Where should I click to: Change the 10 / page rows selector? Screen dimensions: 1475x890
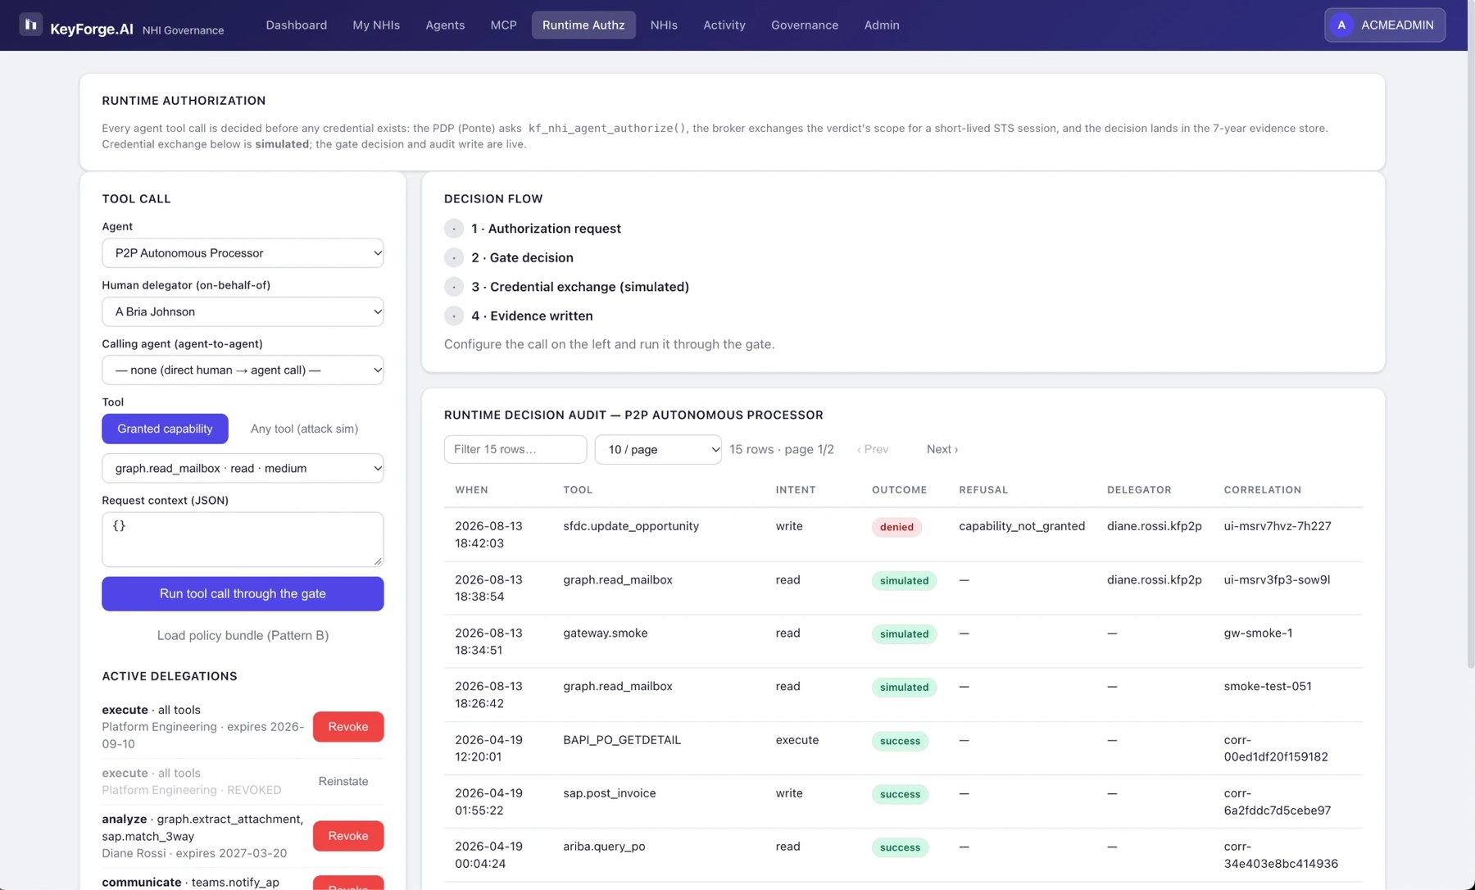tap(658, 449)
